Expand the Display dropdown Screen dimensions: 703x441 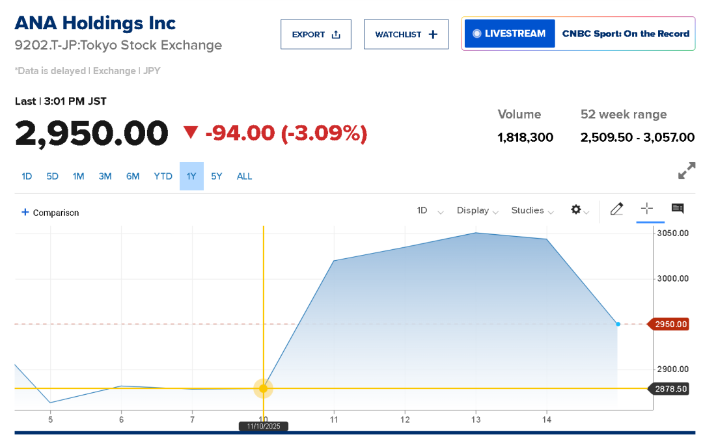click(477, 211)
